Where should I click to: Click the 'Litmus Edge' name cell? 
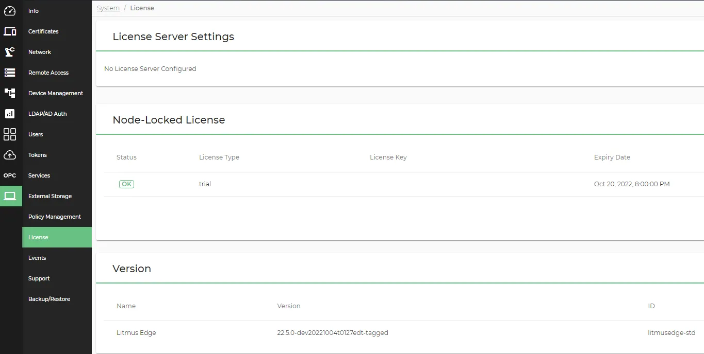[x=136, y=333]
